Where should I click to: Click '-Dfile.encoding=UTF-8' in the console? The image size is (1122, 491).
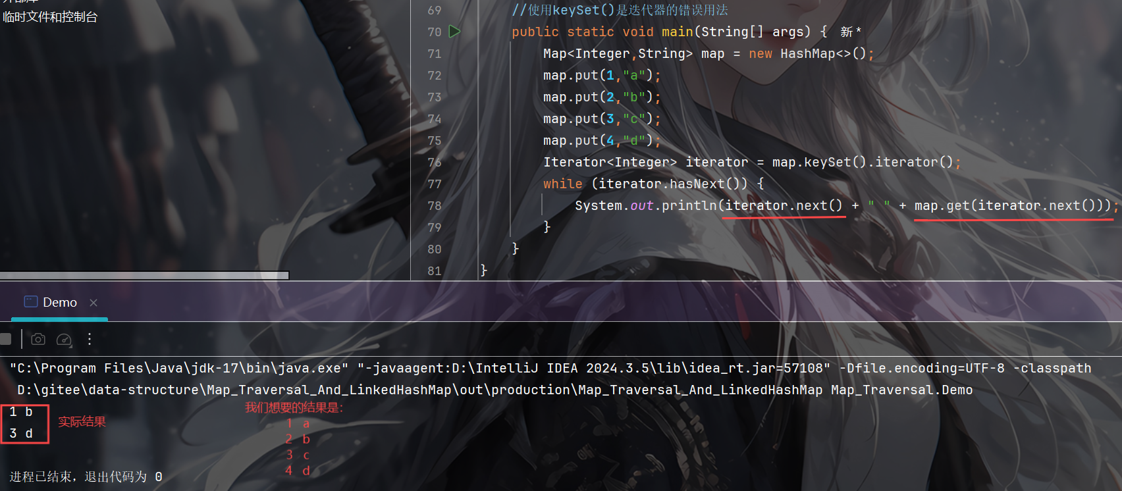coord(922,368)
